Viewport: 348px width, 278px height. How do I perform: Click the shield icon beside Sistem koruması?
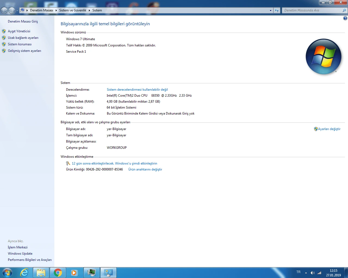coord(4,44)
